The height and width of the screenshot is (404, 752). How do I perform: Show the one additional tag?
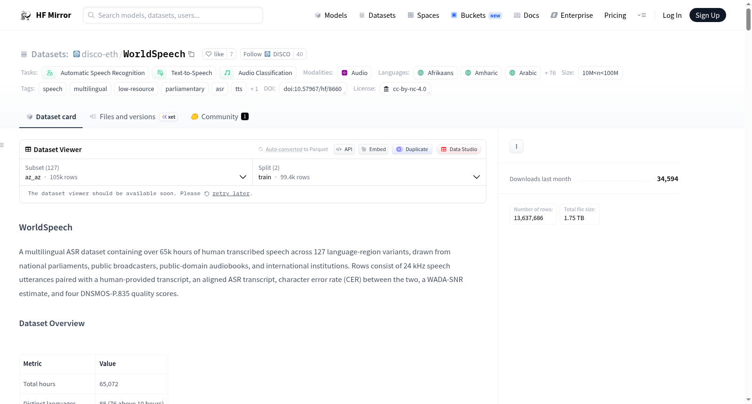(254, 89)
